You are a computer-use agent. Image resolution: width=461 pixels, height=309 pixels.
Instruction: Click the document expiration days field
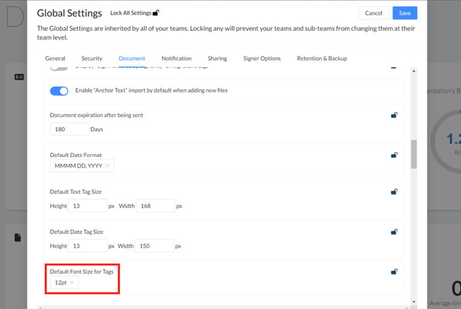tap(68, 130)
